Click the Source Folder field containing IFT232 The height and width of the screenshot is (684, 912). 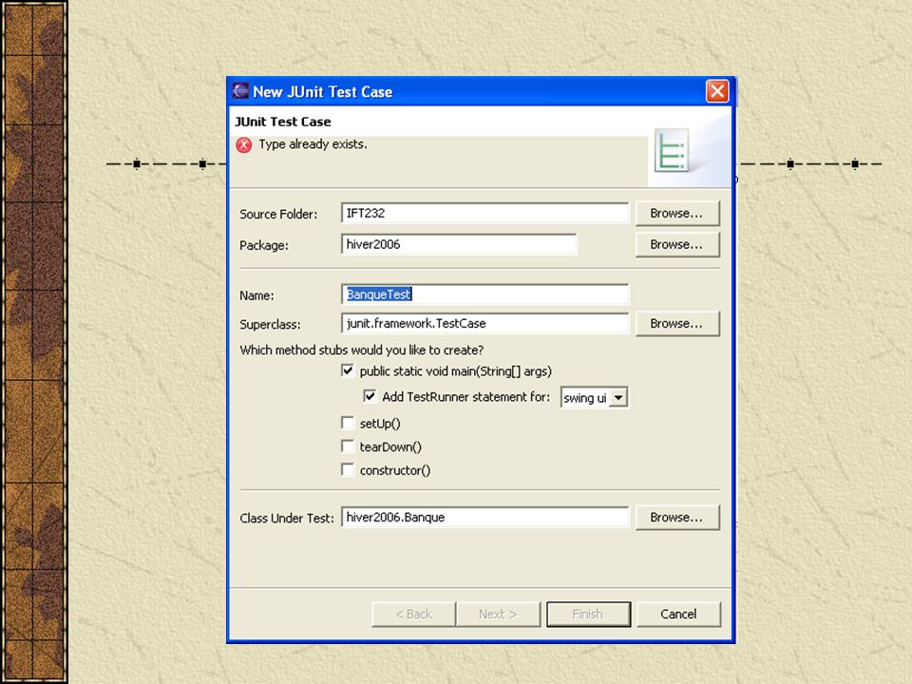point(485,213)
